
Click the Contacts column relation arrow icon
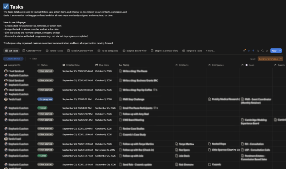(176, 65)
